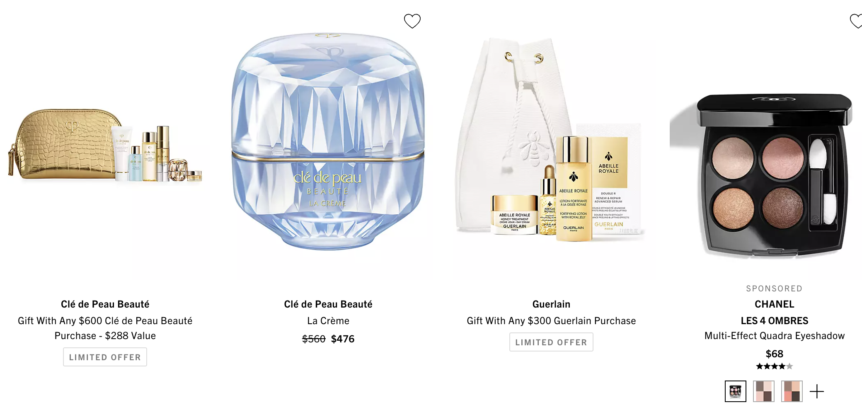
Task: Open Clé de Peau Beauté brand link on gift set
Action: coord(105,304)
